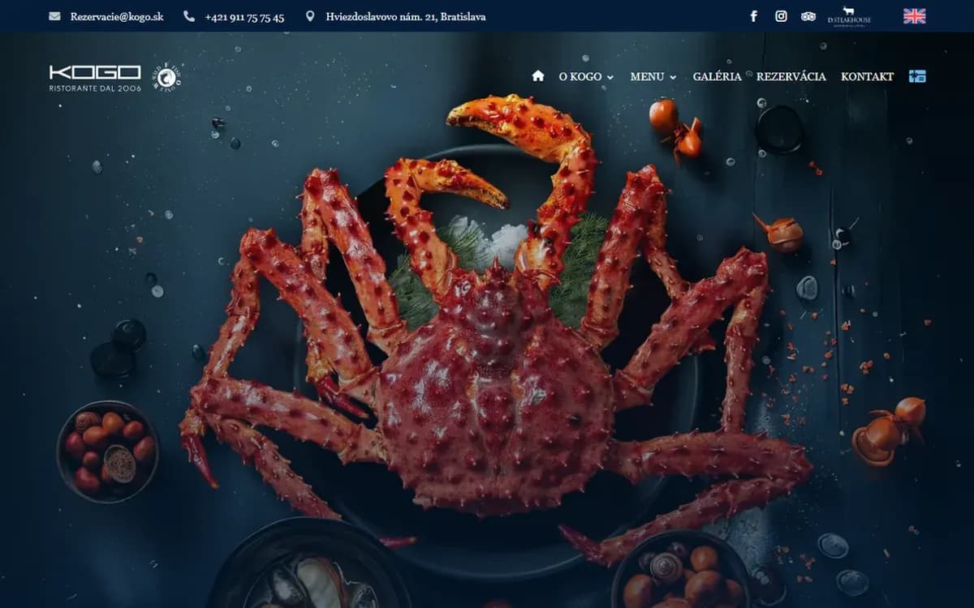Open the Facebook page icon

(x=753, y=16)
